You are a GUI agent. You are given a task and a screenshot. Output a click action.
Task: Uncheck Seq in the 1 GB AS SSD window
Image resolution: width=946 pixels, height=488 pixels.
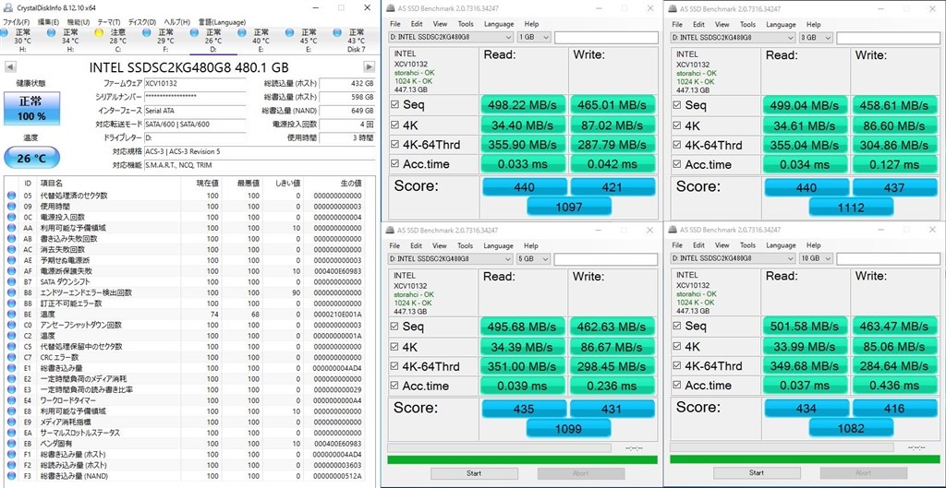(x=395, y=104)
